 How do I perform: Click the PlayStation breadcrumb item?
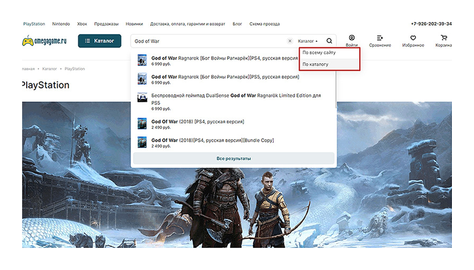click(75, 69)
